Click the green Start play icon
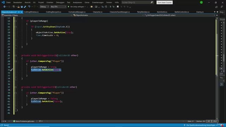This screenshot has width=226, height=127. point(69,7)
